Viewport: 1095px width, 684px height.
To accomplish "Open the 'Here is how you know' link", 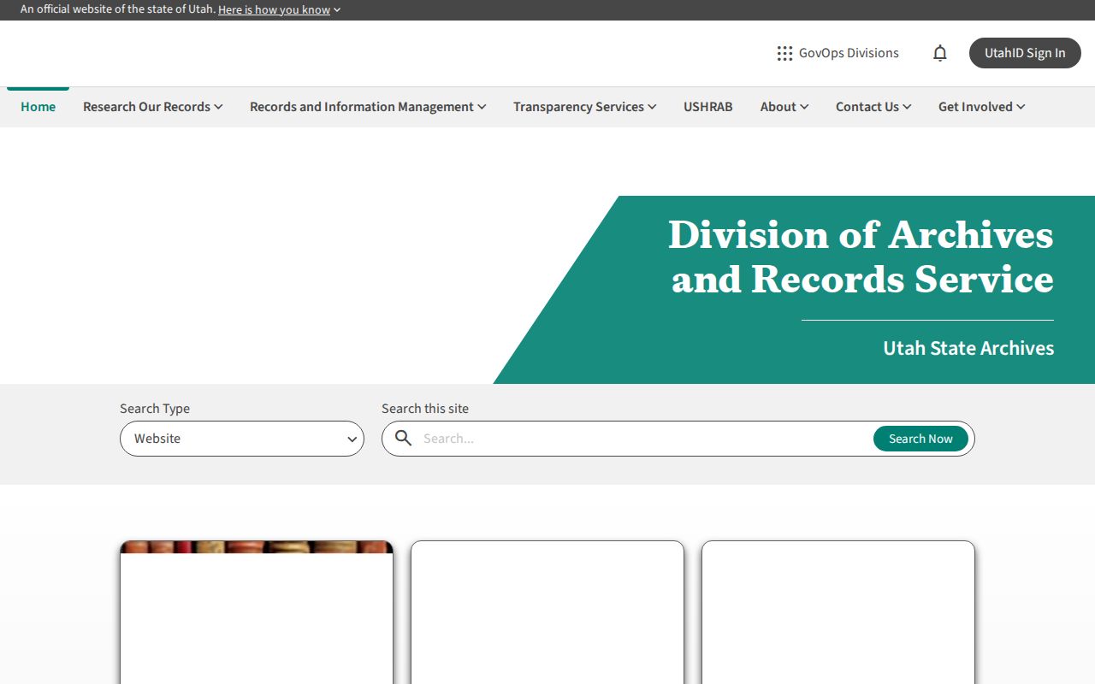I will pyautogui.click(x=274, y=9).
